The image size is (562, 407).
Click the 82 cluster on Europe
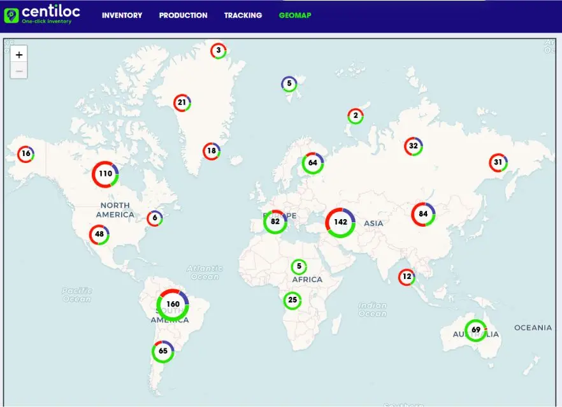coord(275,222)
